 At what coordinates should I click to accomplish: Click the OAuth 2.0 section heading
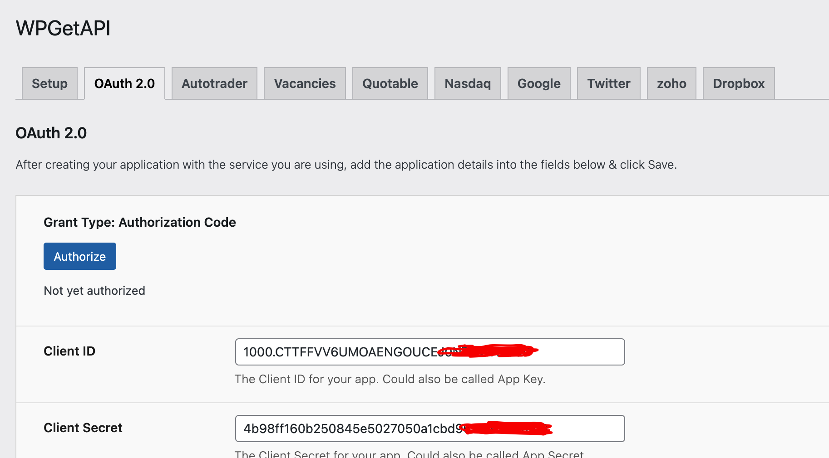click(51, 133)
